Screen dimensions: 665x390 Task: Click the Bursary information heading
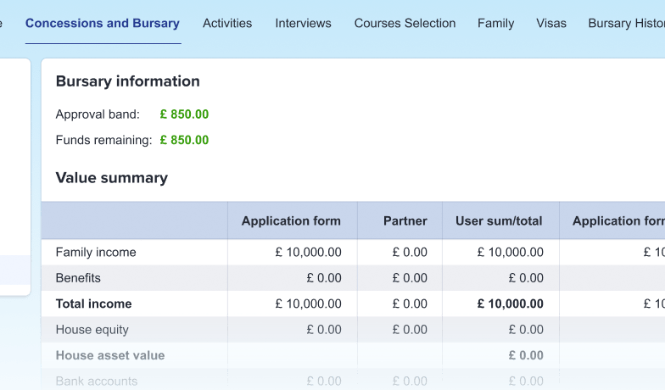pos(127,81)
